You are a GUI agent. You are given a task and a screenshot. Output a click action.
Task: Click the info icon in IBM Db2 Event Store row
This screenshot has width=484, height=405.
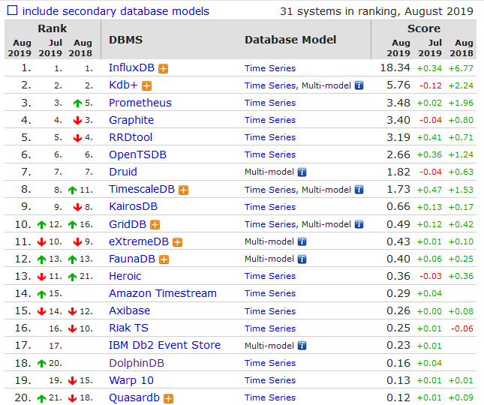point(302,346)
